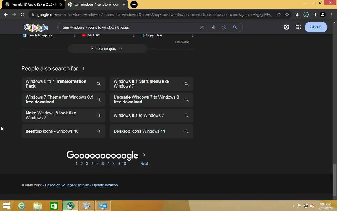
Task: Open the taskbar clock showing 8:09 AM
Action: pos(325,206)
